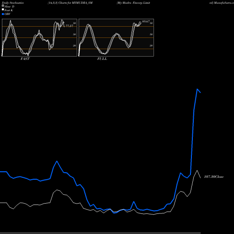Viewport: 234px width, 234px height.
Task: Click the white close price line peak
Action: point(197,170)
